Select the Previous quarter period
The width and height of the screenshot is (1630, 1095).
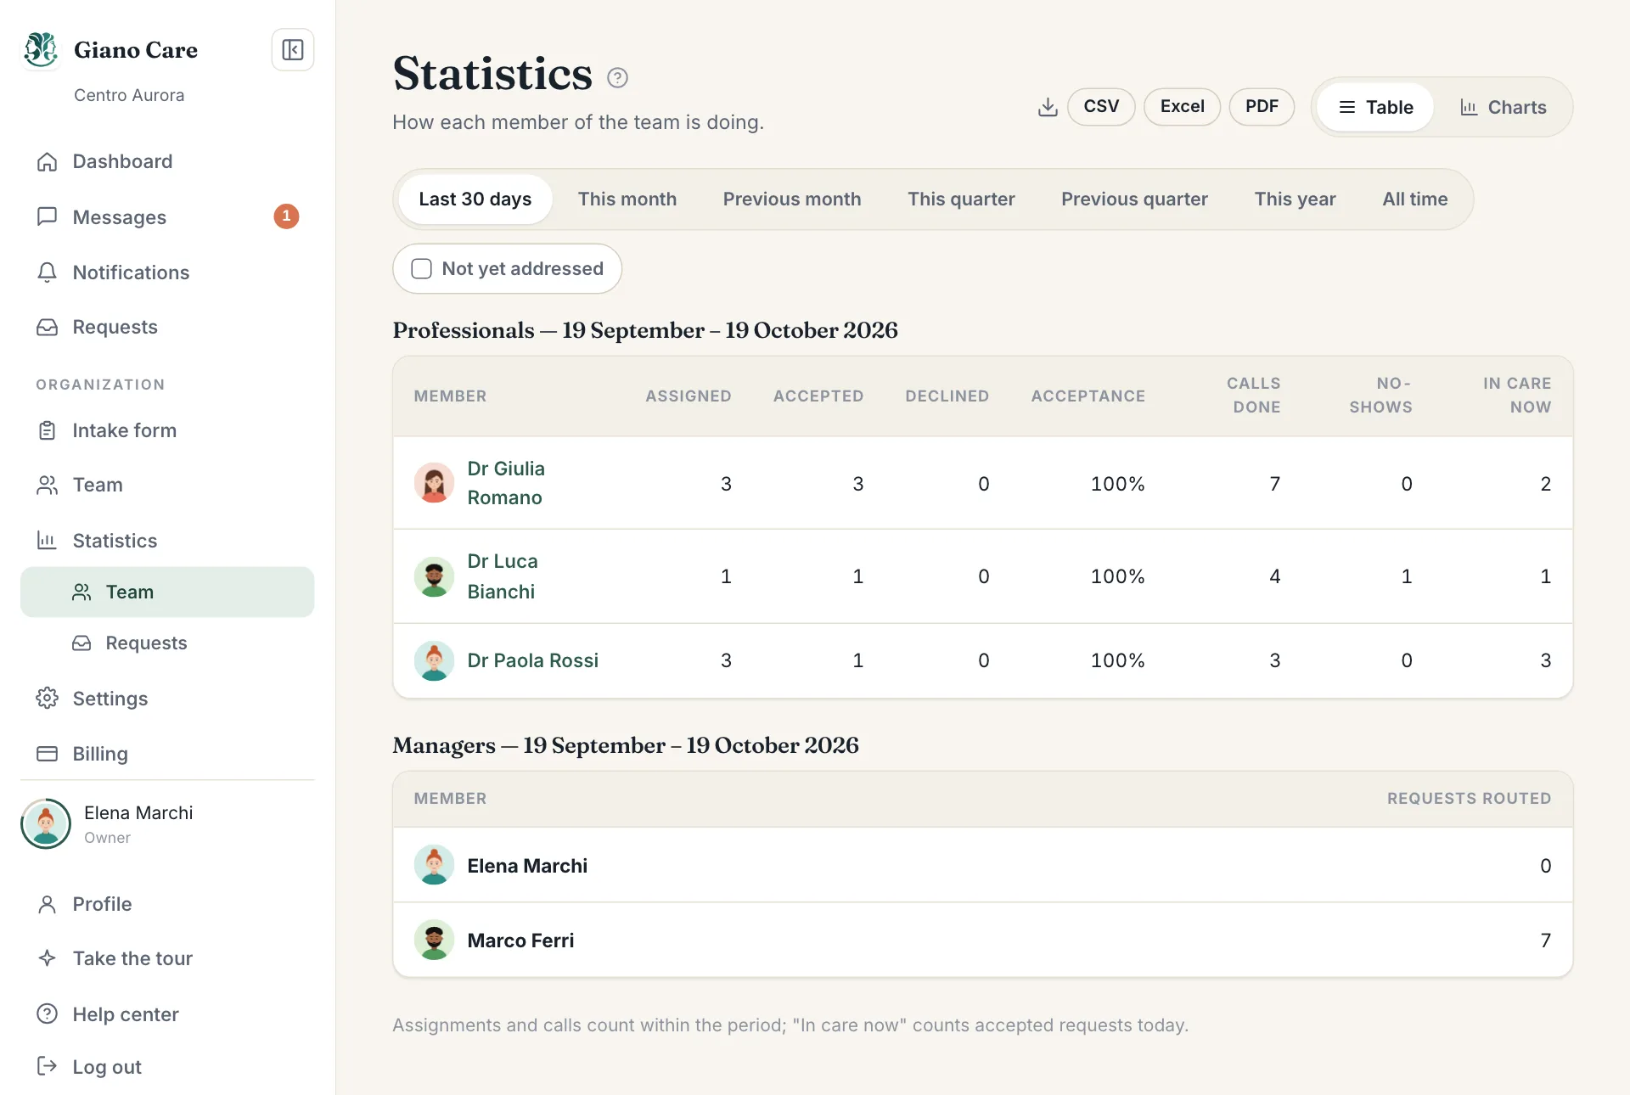1134,199
